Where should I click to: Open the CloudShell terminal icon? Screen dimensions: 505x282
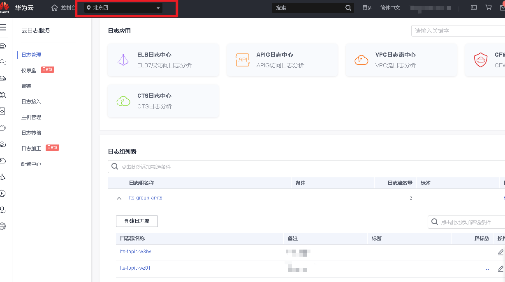click(x=474, y=8)
